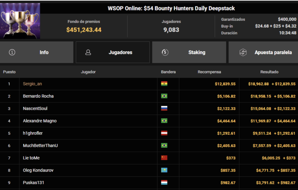Click Kazakhstan flag in Oleg Kondaurov row
Viewport: 298px width, 190px height.
(164, 170)
